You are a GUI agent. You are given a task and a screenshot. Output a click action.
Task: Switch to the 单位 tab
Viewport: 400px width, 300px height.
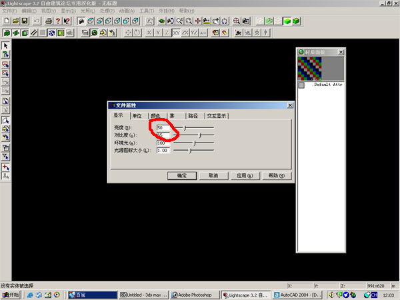tap(137, 116)
